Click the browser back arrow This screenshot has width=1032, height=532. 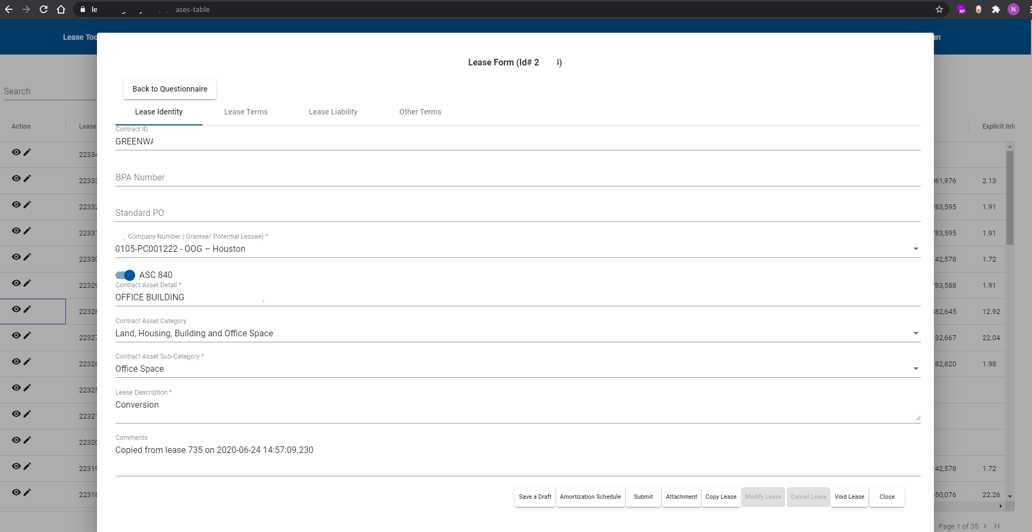[9, 9]
